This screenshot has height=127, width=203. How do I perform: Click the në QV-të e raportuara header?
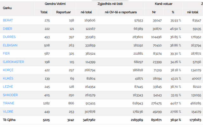tap(121, 12)
